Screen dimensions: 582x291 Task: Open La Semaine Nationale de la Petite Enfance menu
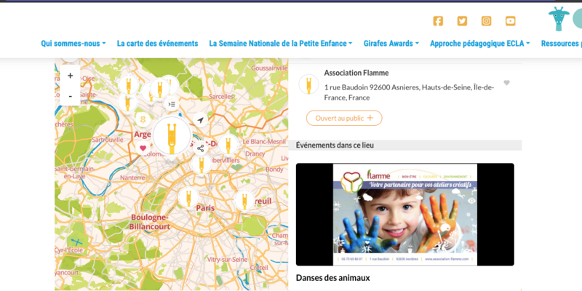(x=280, y=44)
